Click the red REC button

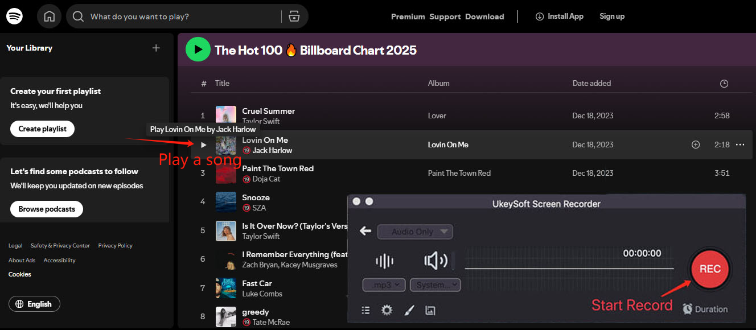[710, 269]
